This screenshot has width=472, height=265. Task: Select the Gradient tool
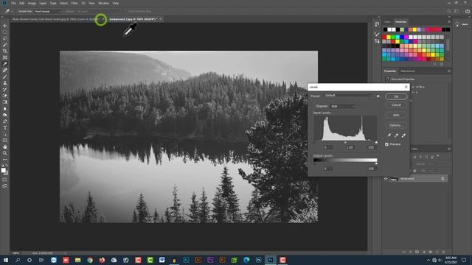[5, 102]
